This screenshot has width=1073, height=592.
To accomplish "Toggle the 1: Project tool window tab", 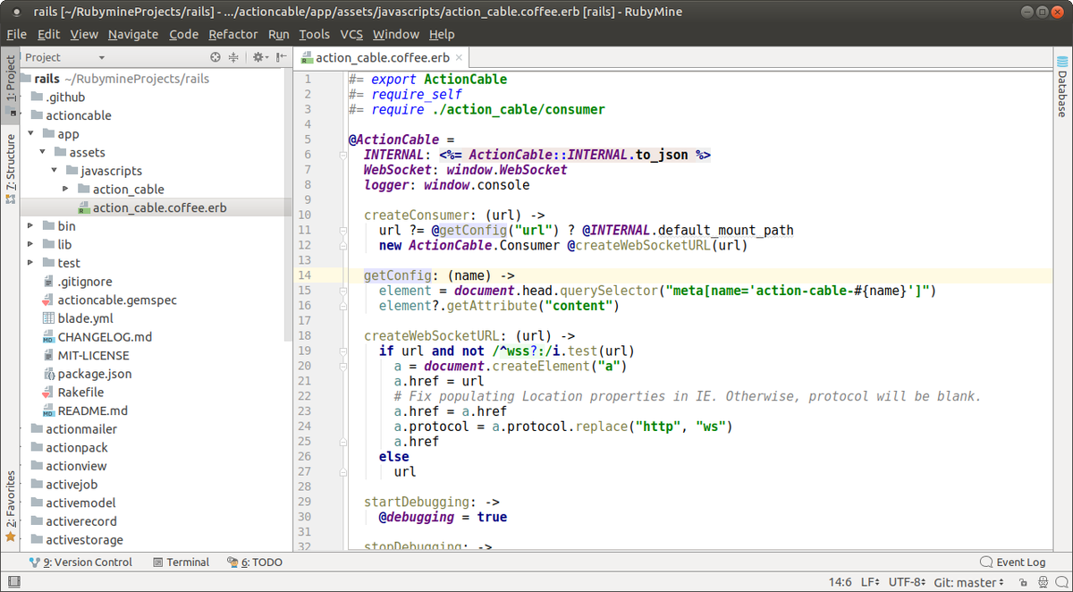I will tap(11, 85).
